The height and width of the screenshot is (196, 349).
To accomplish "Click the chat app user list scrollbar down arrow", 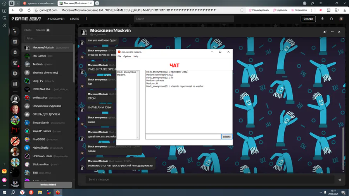I will [x=138, y=138].
